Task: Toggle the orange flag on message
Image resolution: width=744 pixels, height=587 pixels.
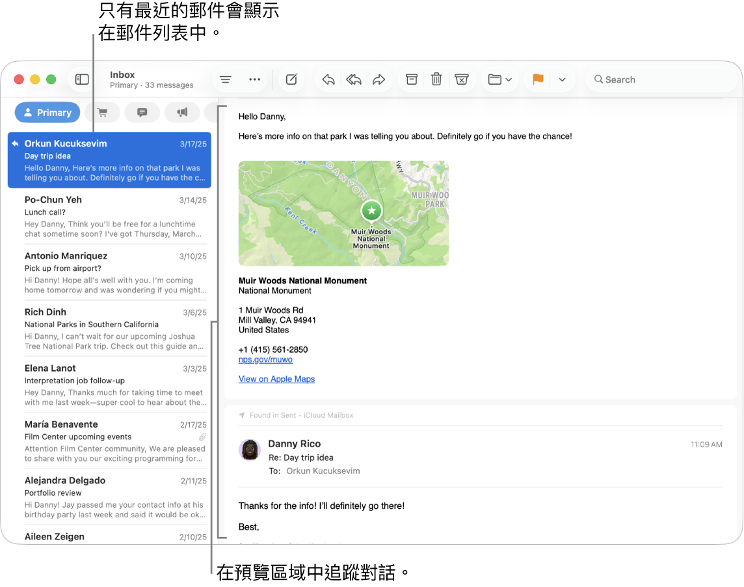Action: tap(538, 79)
